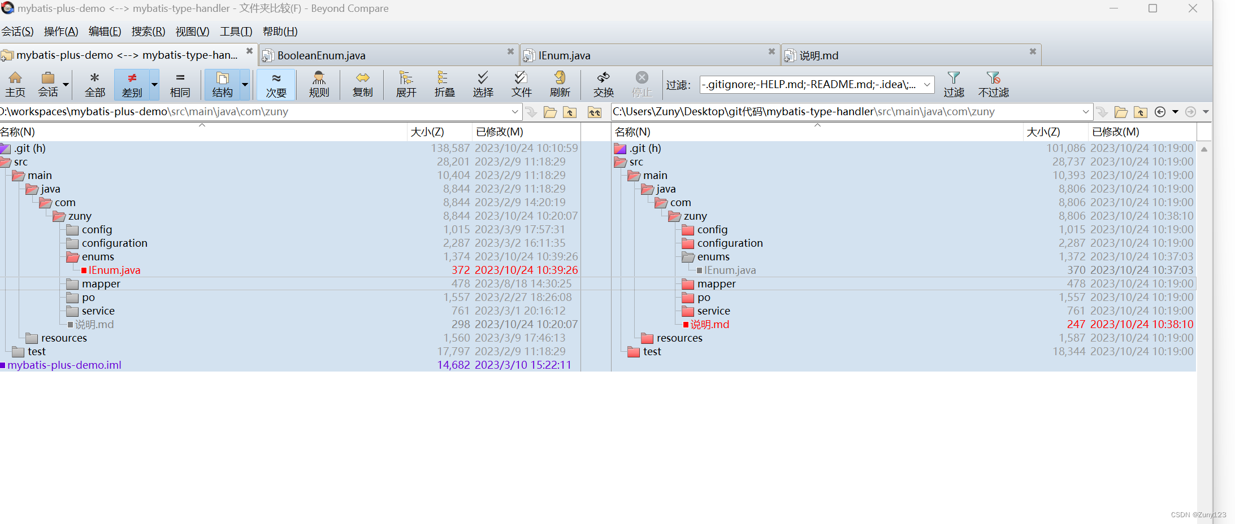
Task: Close the BooleanEnum.java tab
Action: (x=510, y=51)
